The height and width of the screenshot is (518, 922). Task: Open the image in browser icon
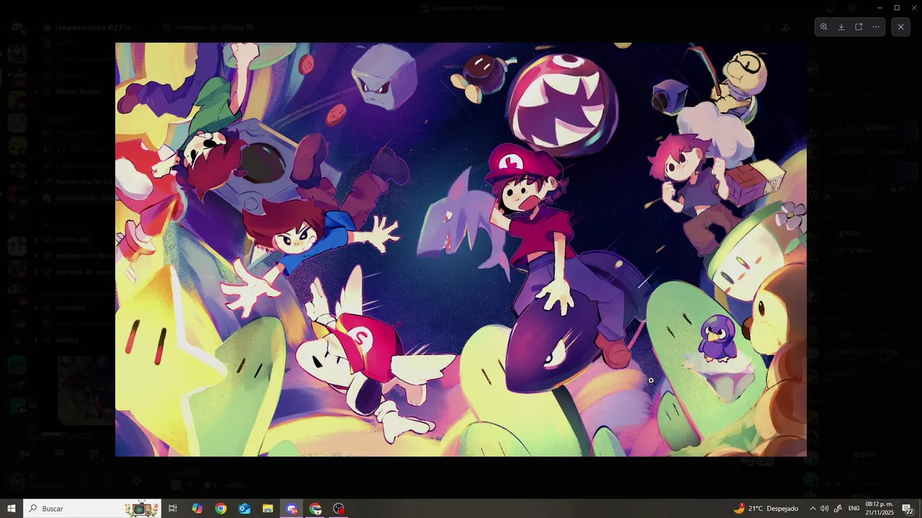[x=859, y=27]
